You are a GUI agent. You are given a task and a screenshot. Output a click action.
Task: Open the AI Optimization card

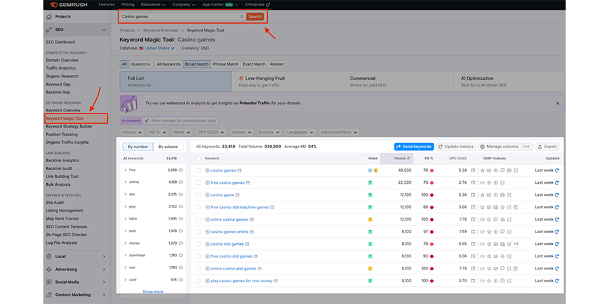pos(509,82)
